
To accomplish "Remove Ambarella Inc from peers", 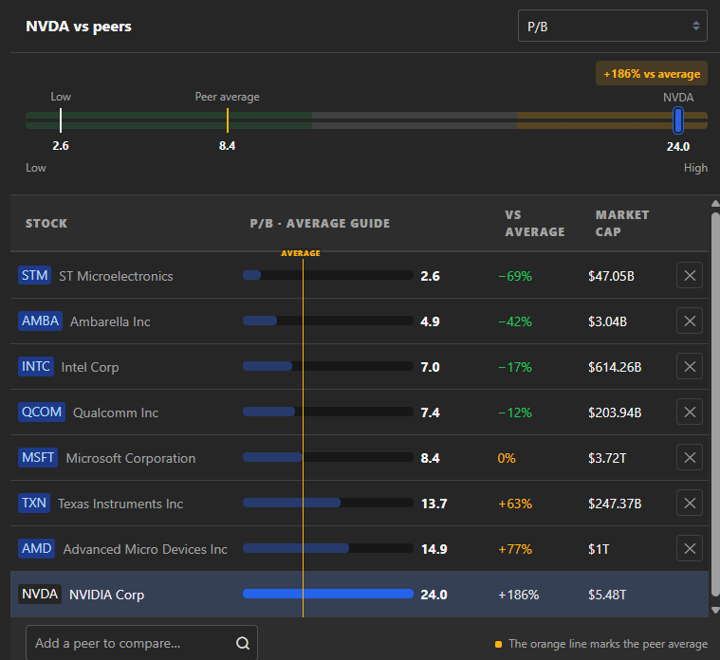I will 690,321.
